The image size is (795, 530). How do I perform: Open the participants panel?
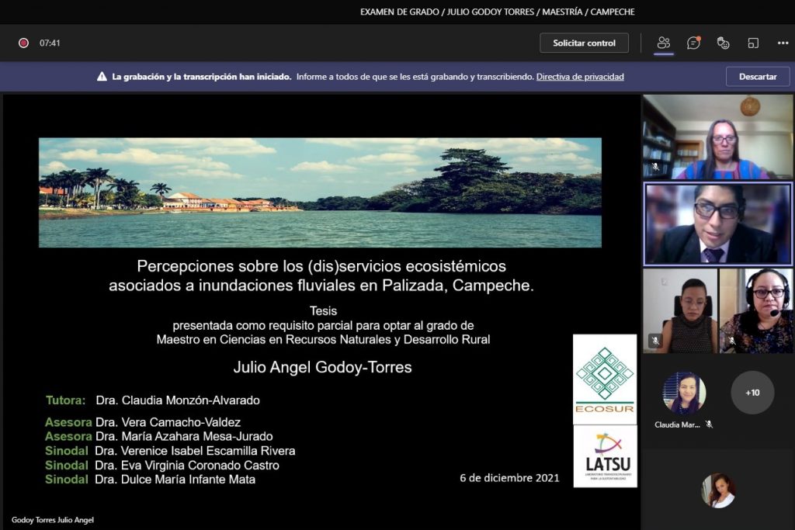664,43
